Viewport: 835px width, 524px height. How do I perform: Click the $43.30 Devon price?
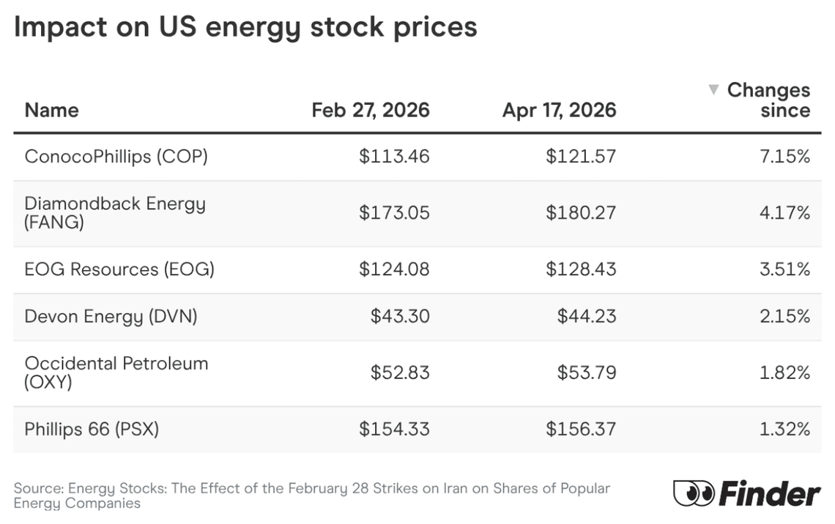pyautogui.click(x=400, y=316)
